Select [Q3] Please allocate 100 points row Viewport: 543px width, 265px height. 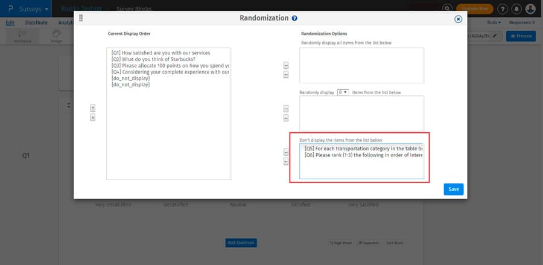pos(169,65)
